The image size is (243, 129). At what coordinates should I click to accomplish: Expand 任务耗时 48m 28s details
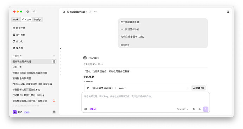tap(93, 64)
